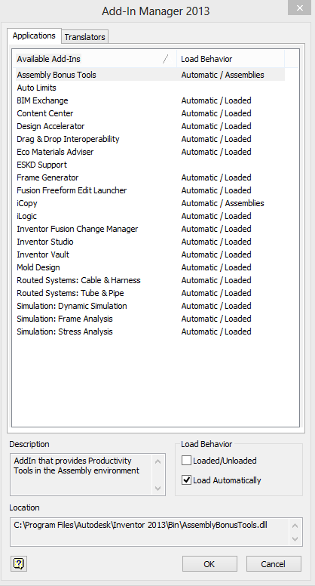Select the Inventor Vault add-in
Screen dimensions: 315x586
[x=149, y=254]
